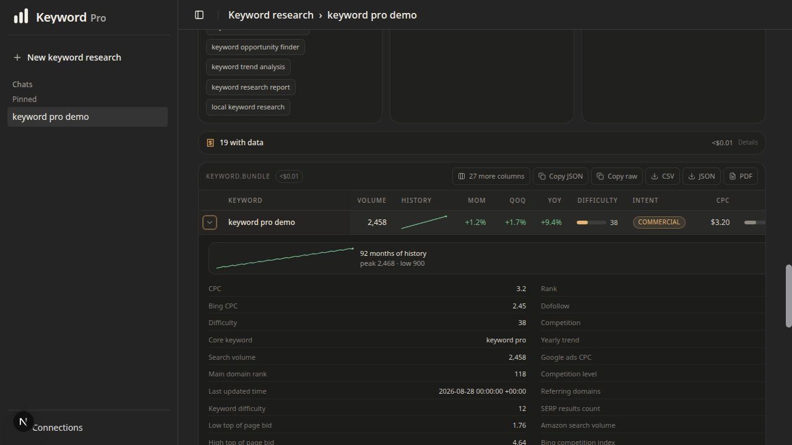Click the +1.7% QoQ value
Screen dimensions: 792x445
click(x=515, y=222)
